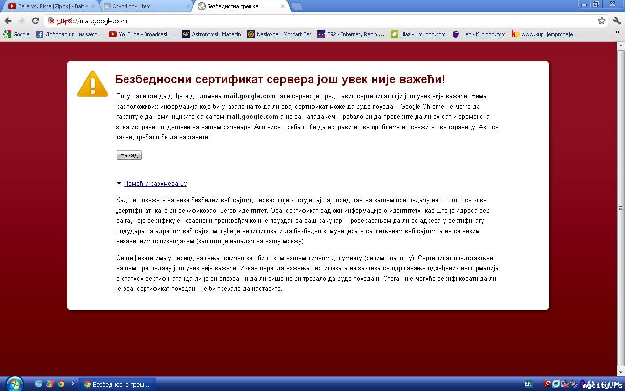The image size is (625, 391).
Task: Open the B92 - Internet, Radio bookmark
Action: click(351, 34)
